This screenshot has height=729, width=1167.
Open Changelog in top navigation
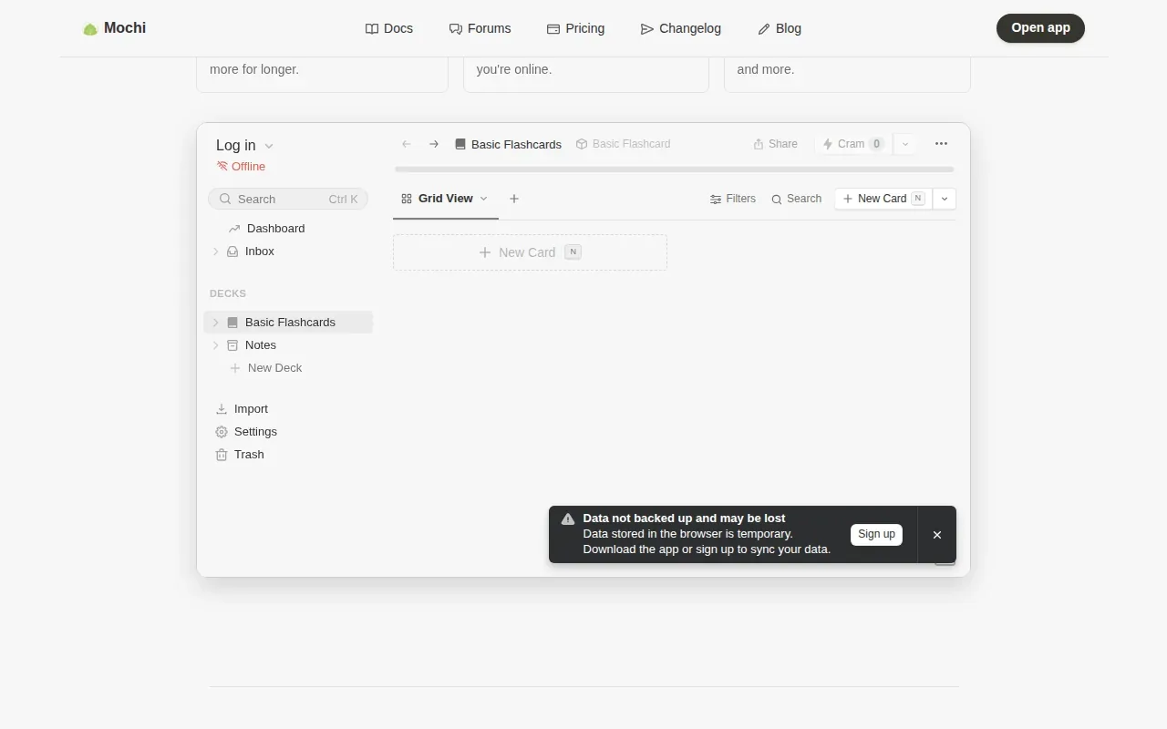681,28
